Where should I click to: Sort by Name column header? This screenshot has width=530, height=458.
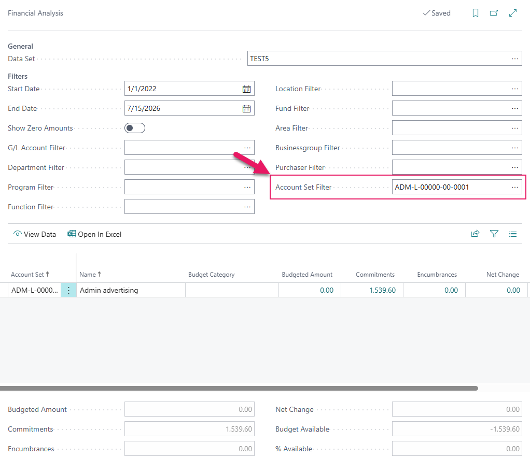90,275
